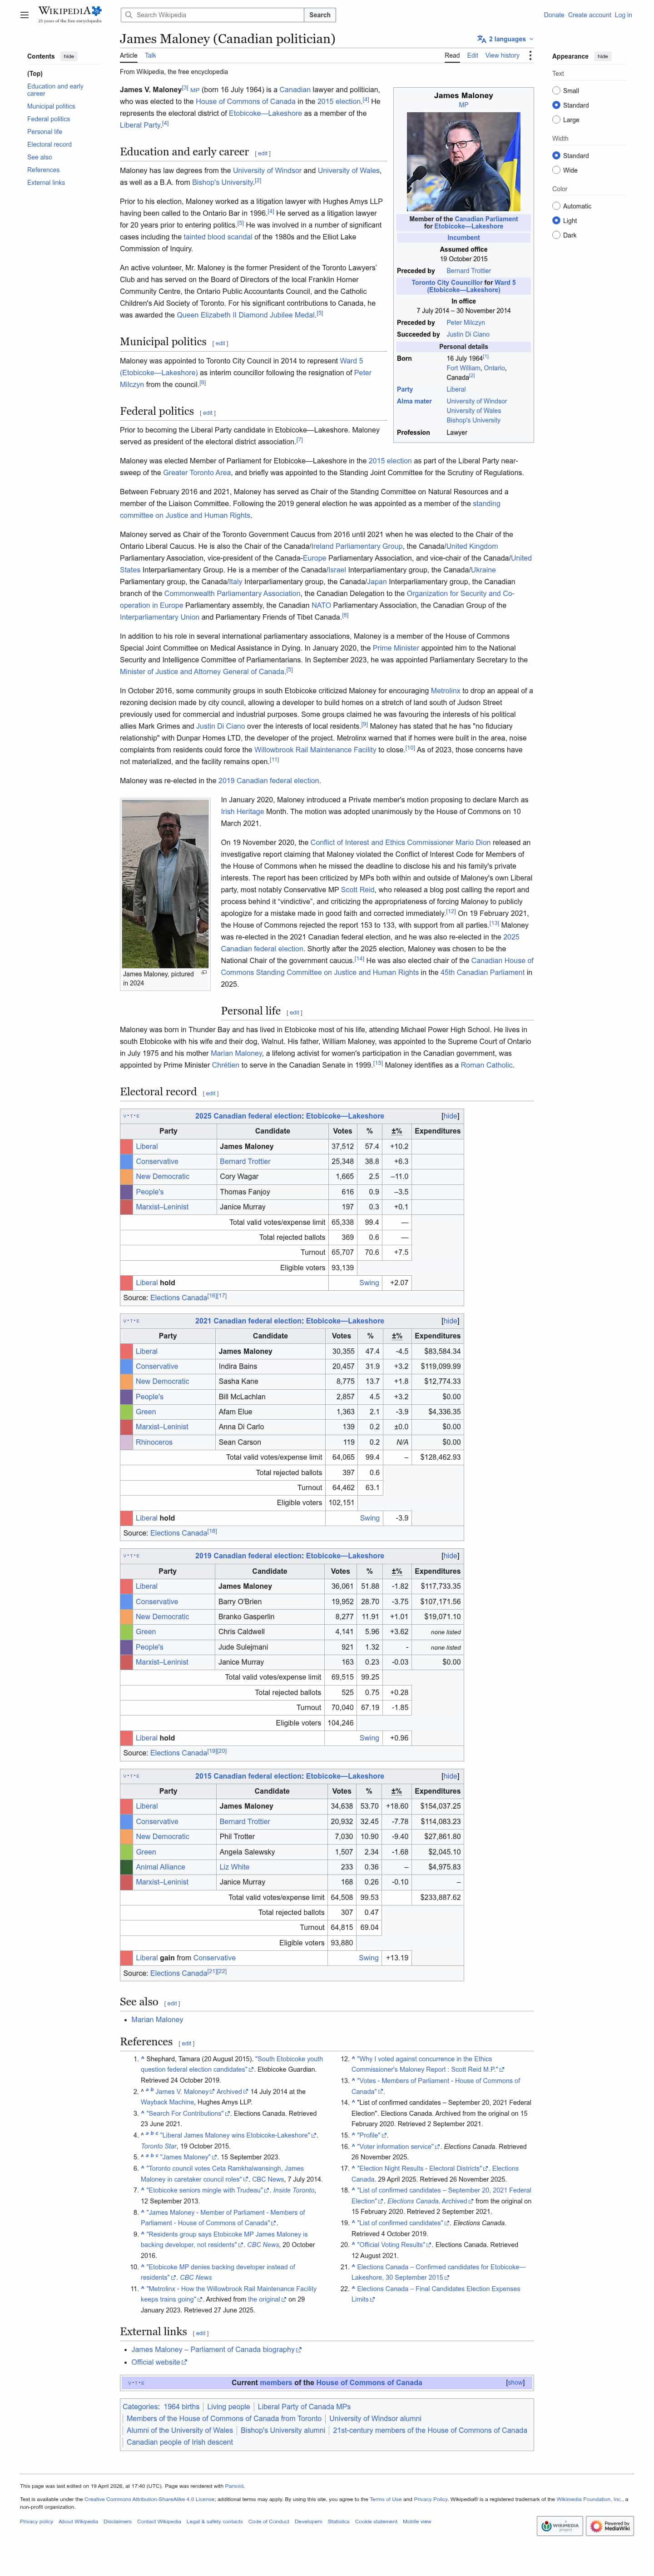Click the Wikimedia Foundation badge in footer
This screenshot has width=654, height=2576.
click(x=559, y=2525)
